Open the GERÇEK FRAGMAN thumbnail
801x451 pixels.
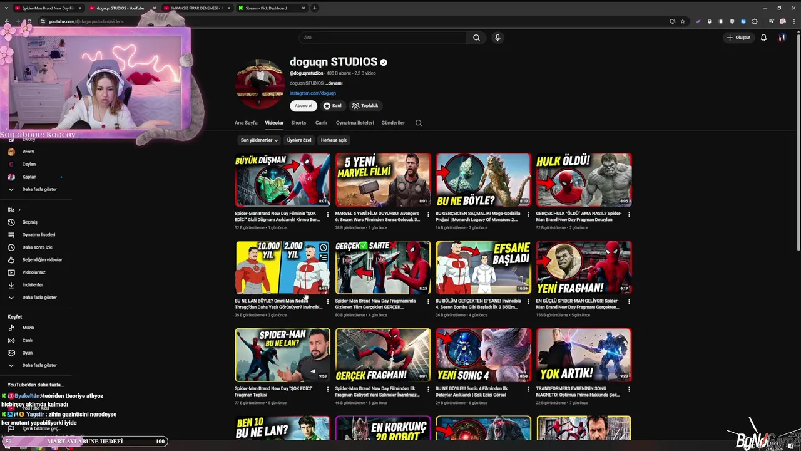(383, 355)
